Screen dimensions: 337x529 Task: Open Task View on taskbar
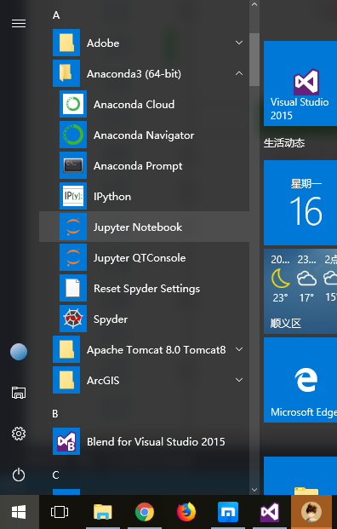tap(60, 512)
